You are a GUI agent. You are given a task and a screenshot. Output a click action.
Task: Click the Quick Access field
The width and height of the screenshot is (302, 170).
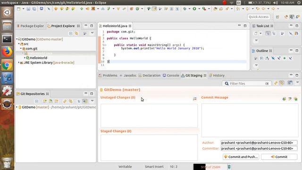tap(259, 17)
